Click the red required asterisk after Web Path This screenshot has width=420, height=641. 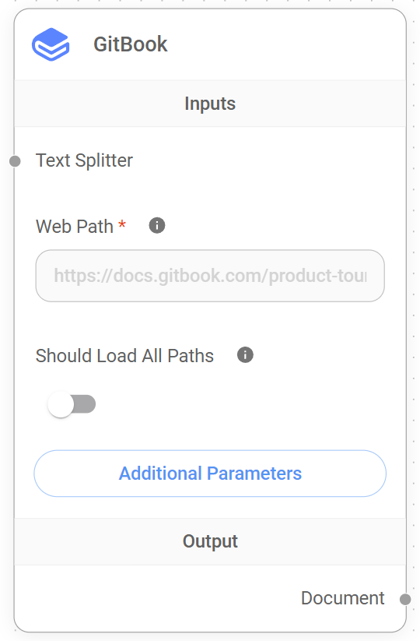click(121, 224)
